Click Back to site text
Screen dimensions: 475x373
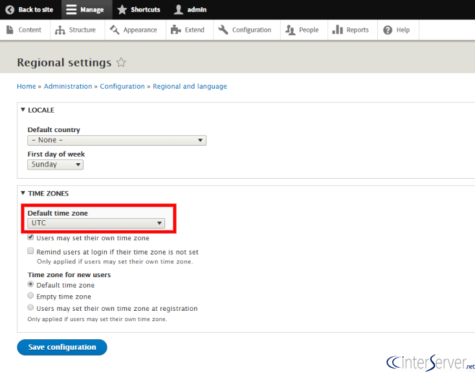pyautogui.click(x=36, y=10)
